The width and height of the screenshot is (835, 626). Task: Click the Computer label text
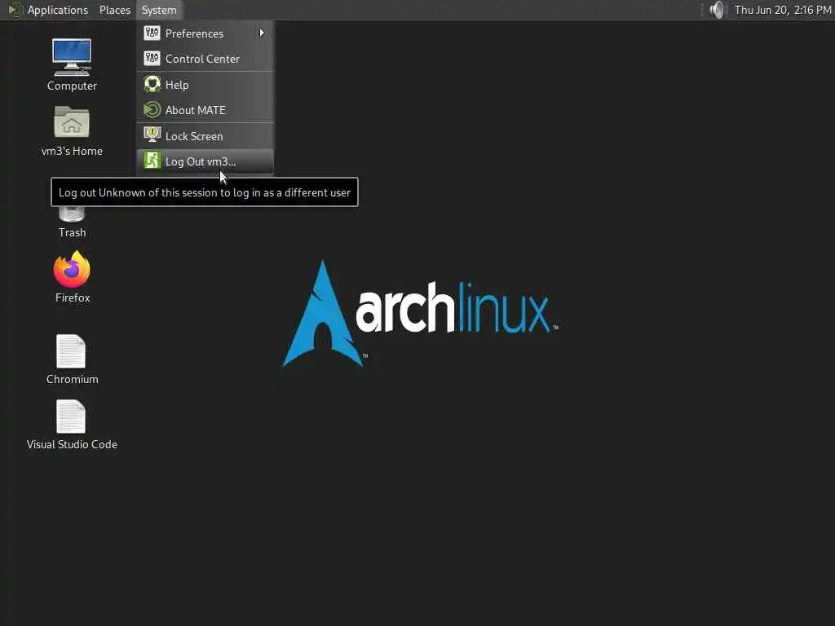[x=72, y=86]
